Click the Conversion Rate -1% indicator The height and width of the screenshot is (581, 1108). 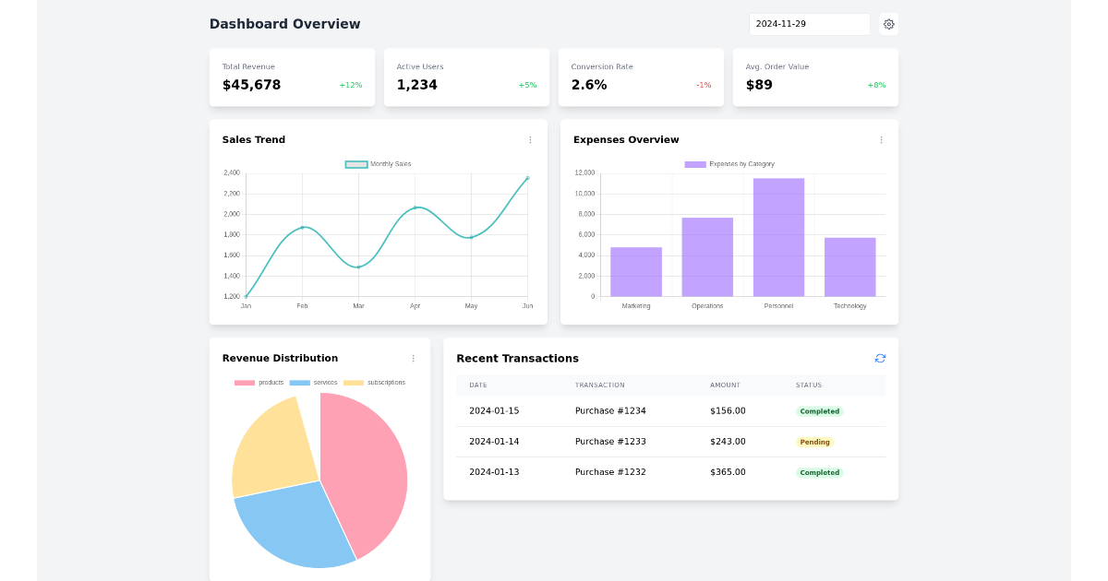pos(702,84)
